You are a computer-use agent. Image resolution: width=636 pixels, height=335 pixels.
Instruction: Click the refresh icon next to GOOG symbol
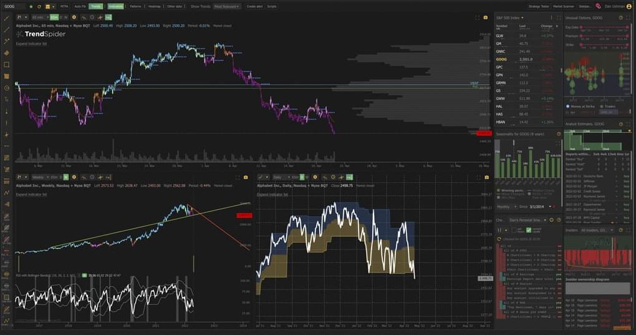click(39, 6)
